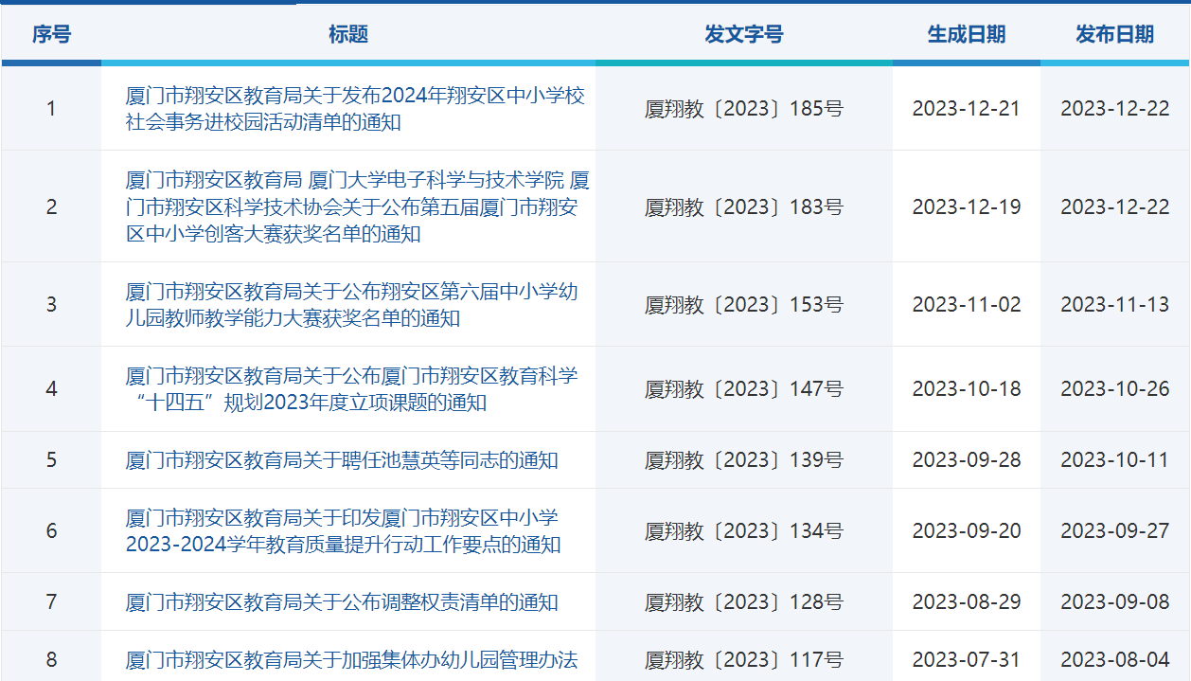Click serial number 2 cell
Viewport: 1191px width, 681px height.
pyautogui.click(x=51, y=207)
